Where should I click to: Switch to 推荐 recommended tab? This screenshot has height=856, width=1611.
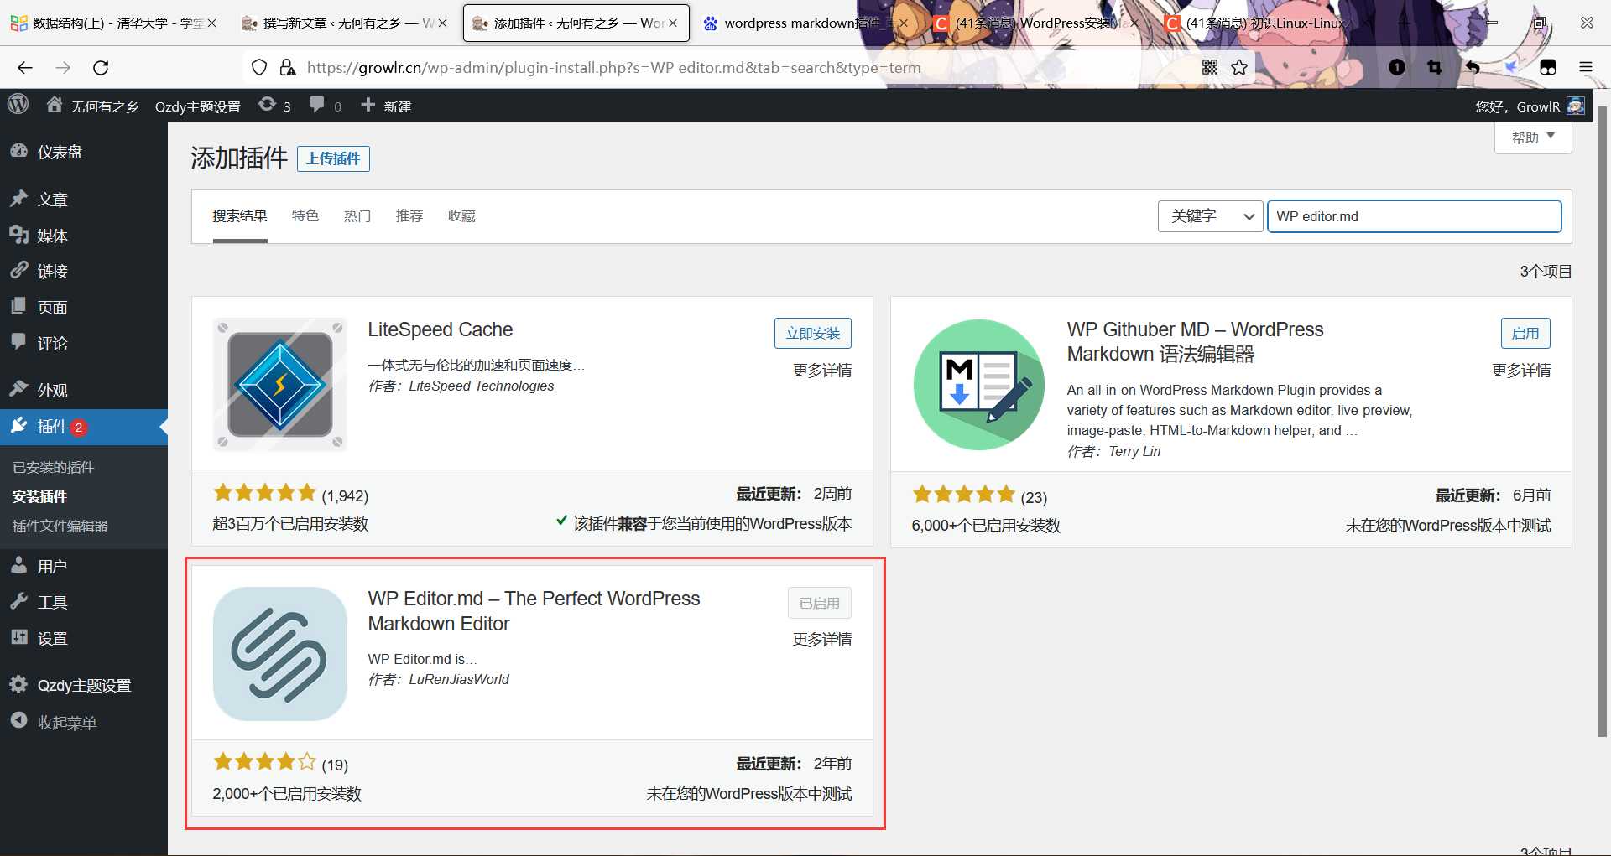(409, 216)
